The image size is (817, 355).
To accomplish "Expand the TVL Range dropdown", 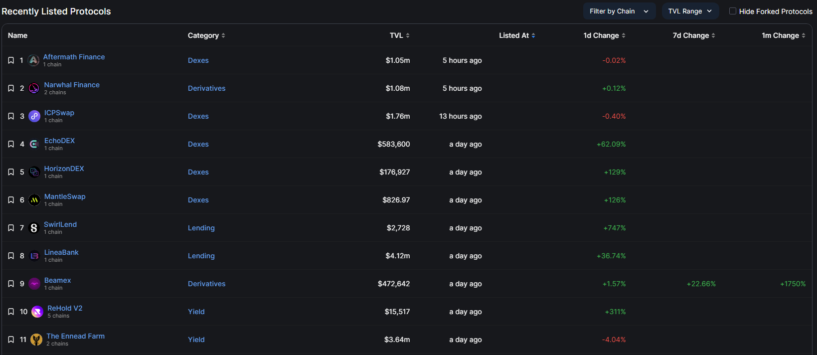I will [x=690, y=11].
